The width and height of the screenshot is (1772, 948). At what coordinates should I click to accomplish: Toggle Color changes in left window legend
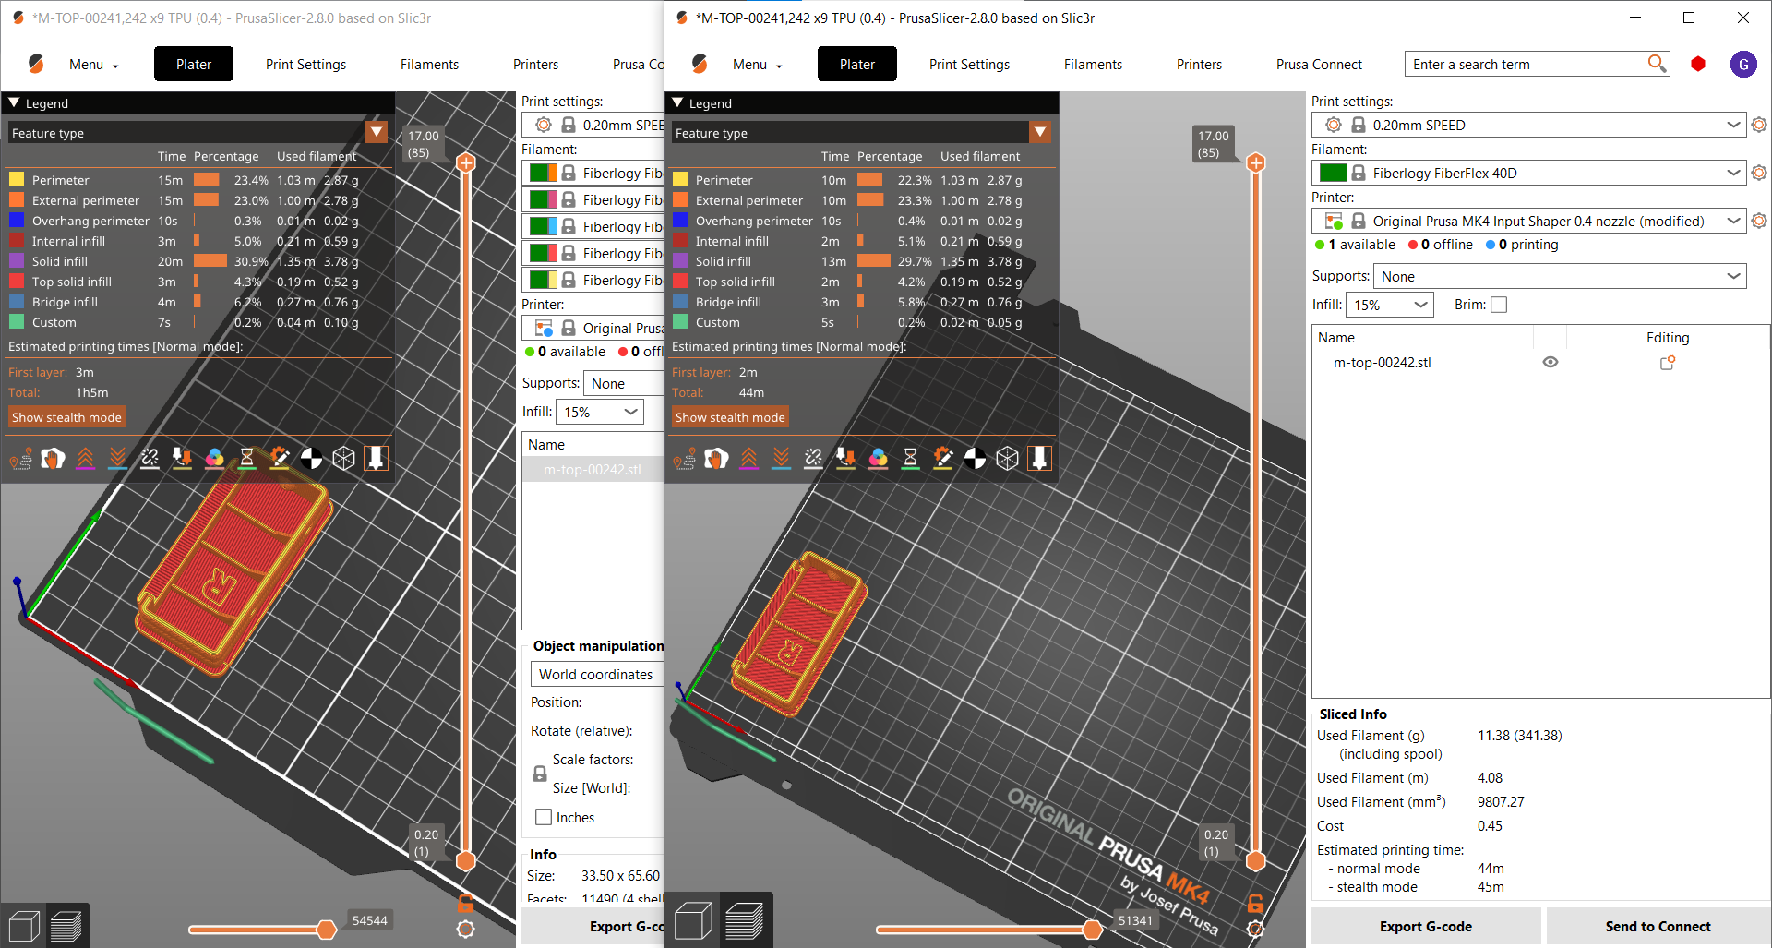[214, 458]
